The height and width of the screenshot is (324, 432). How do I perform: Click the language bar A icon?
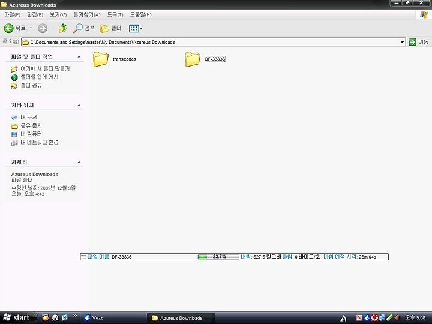click(343, 319)
